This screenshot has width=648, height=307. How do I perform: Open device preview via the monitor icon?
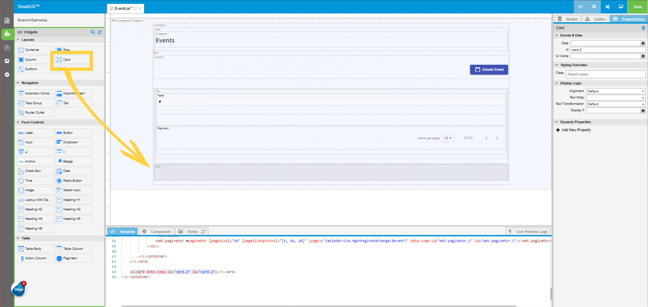(x=621, y=7)
